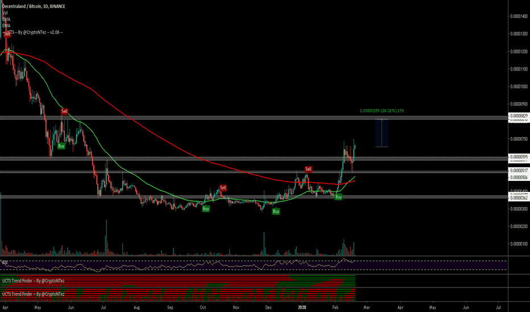Click the Nov label on time axis

[236, 307]
